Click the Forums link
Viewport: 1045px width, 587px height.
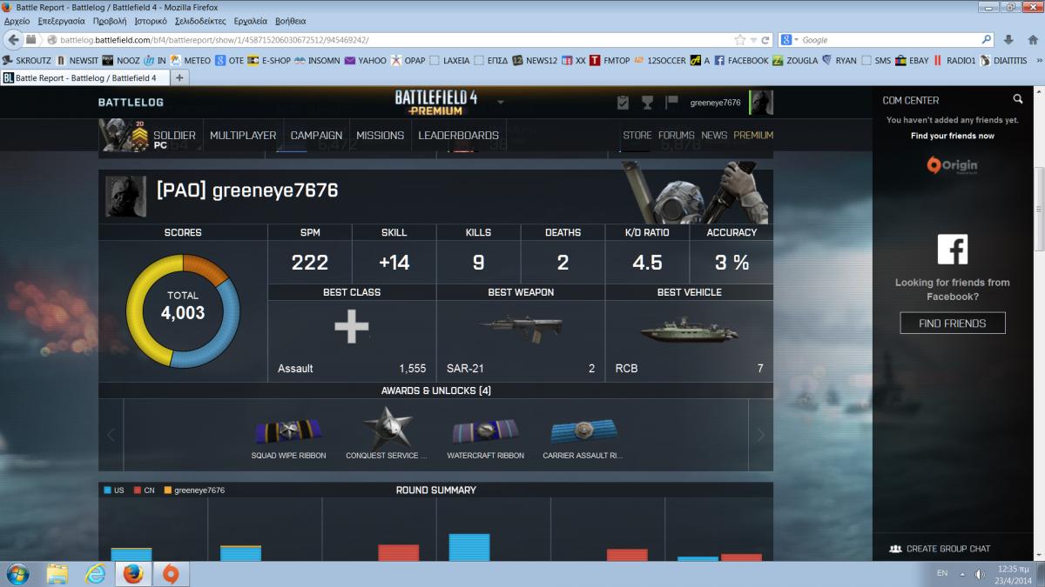(x=677, y=136)
